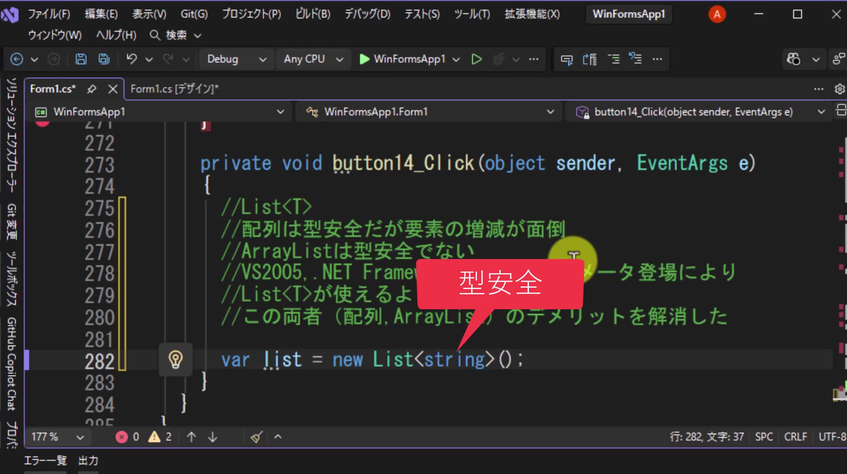Click the code cleanup broom icon
This screenshot has width=847, height=474.
pyautogui.click(x=256, y=437)
